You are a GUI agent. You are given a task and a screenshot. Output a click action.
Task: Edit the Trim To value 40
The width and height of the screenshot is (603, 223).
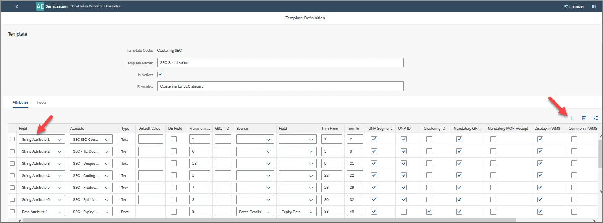coord(355,212)
